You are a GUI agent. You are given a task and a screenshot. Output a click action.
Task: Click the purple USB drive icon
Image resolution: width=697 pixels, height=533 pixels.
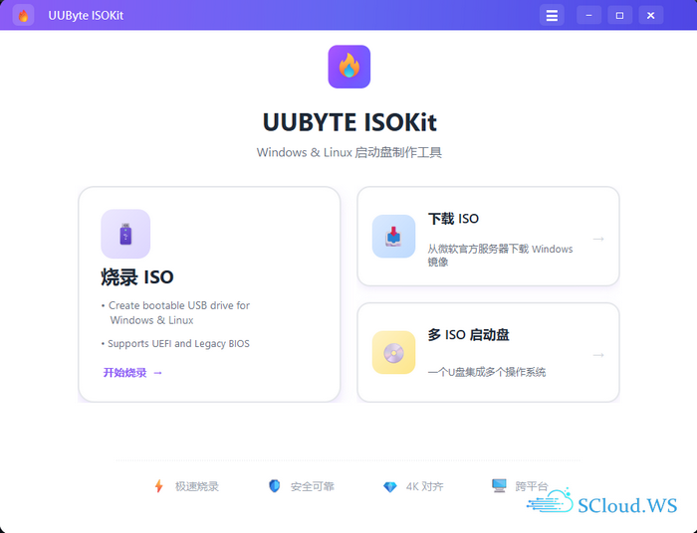pos(125,234)
